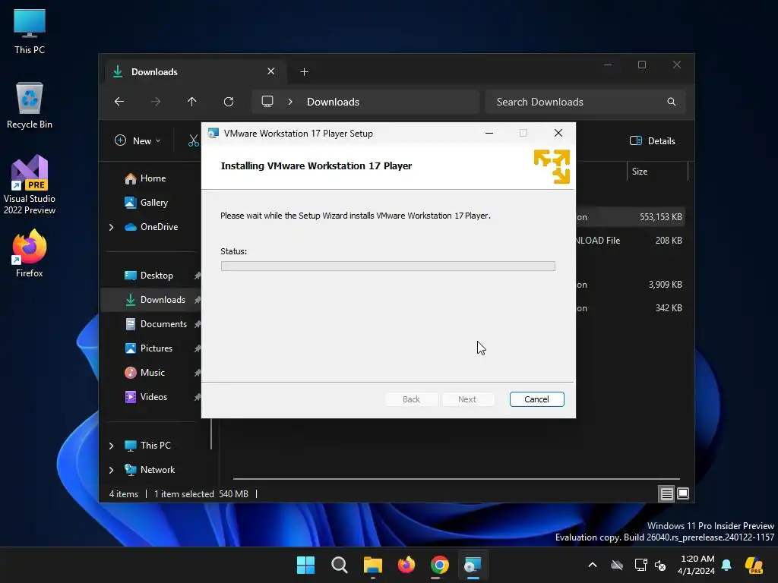Open Videos in the sidebar
The image size is (778, 583).
(153, 397)
